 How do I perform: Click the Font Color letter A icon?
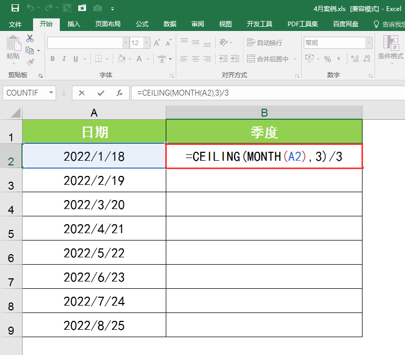click(139, 59)
